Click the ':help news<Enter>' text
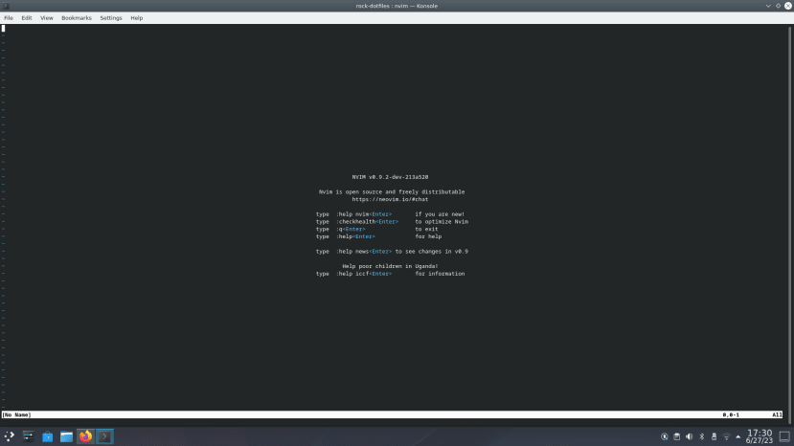The height and width of the screenshot is (446, 794). pos(364,252)
